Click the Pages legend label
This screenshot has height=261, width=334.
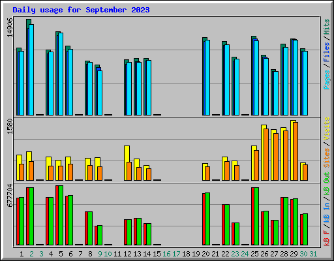327,80
